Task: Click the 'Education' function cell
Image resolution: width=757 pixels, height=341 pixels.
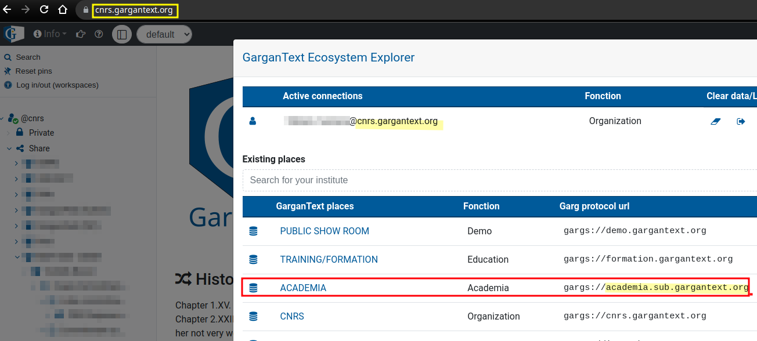Action: (488, 259)
